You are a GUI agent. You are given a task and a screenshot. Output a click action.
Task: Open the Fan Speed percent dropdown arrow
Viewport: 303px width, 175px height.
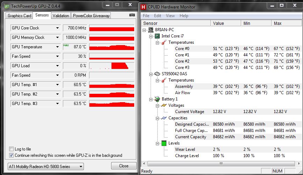tap(57, 56)
